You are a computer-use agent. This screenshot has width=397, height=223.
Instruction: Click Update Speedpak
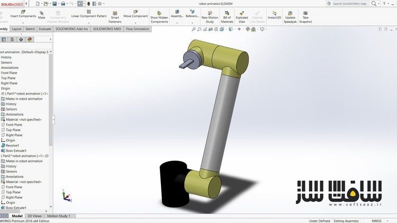click(x=290, y=17)
